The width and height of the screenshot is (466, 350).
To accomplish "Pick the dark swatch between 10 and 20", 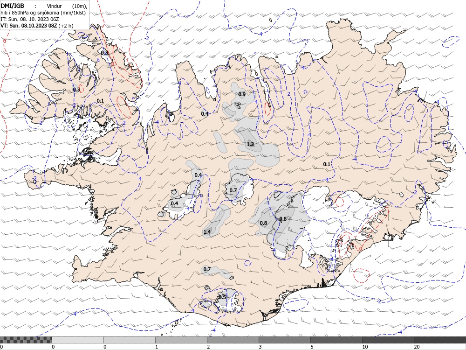I will pyautogui.click(x=388, y=340).
